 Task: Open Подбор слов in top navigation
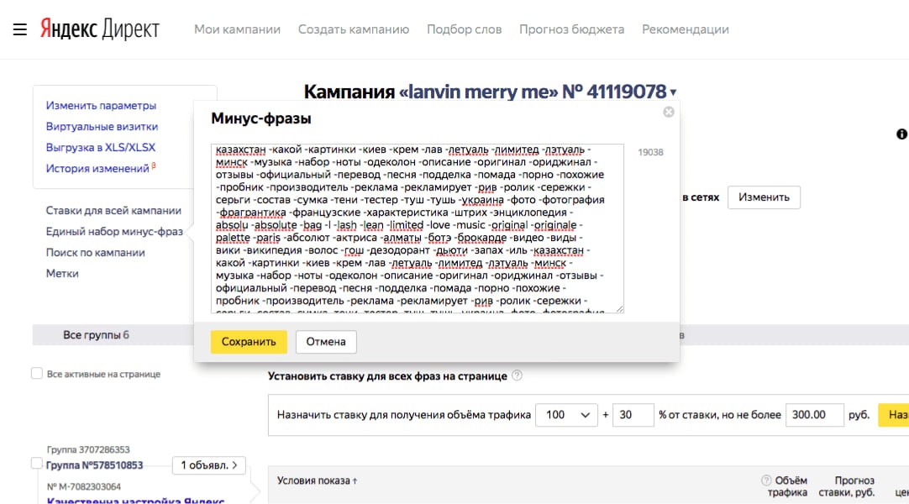pos(464,29)
